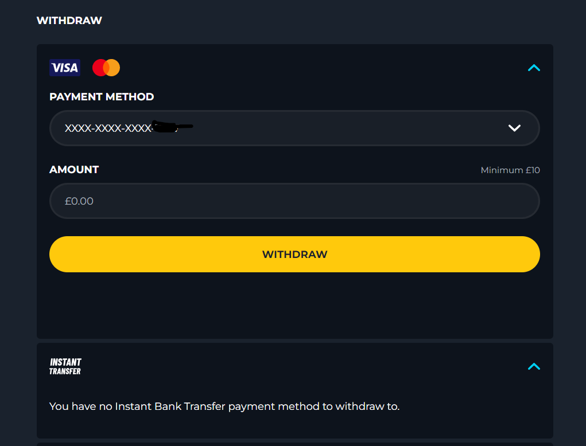Collapse the Visa/Mastercard withdrawal section chevron

click(534, 68)
